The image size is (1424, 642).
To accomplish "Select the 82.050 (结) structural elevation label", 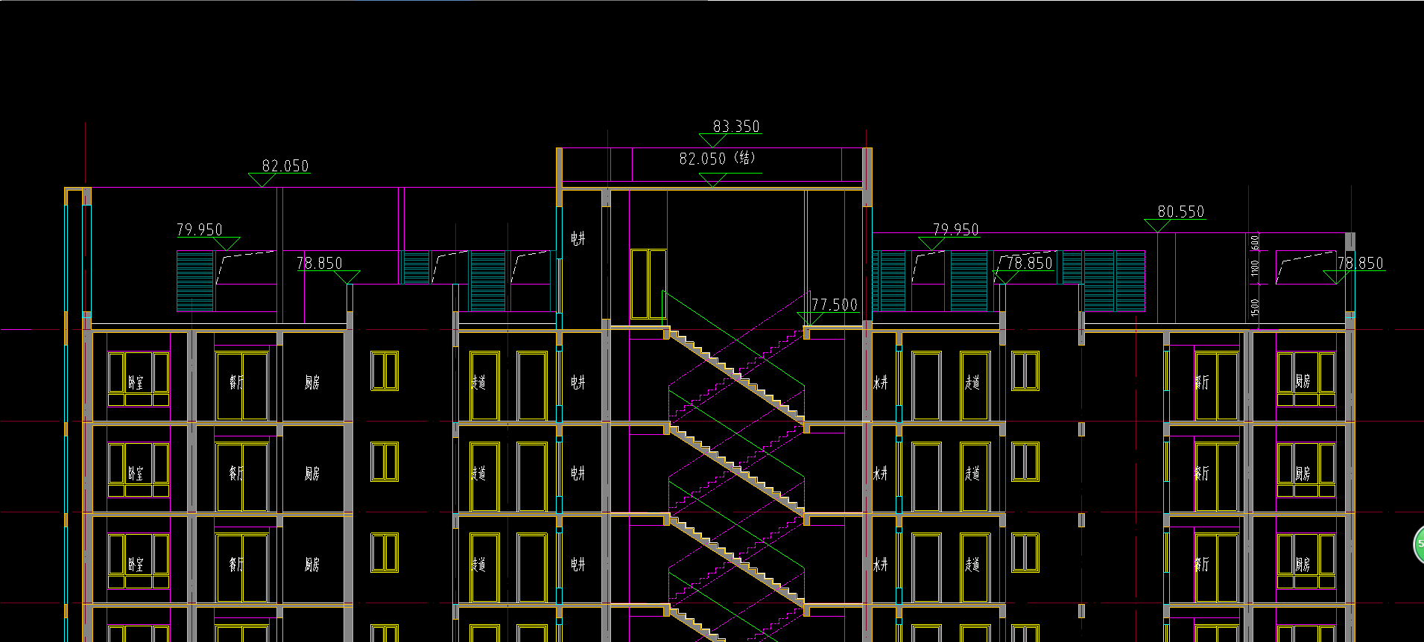I will pos(717,158).
